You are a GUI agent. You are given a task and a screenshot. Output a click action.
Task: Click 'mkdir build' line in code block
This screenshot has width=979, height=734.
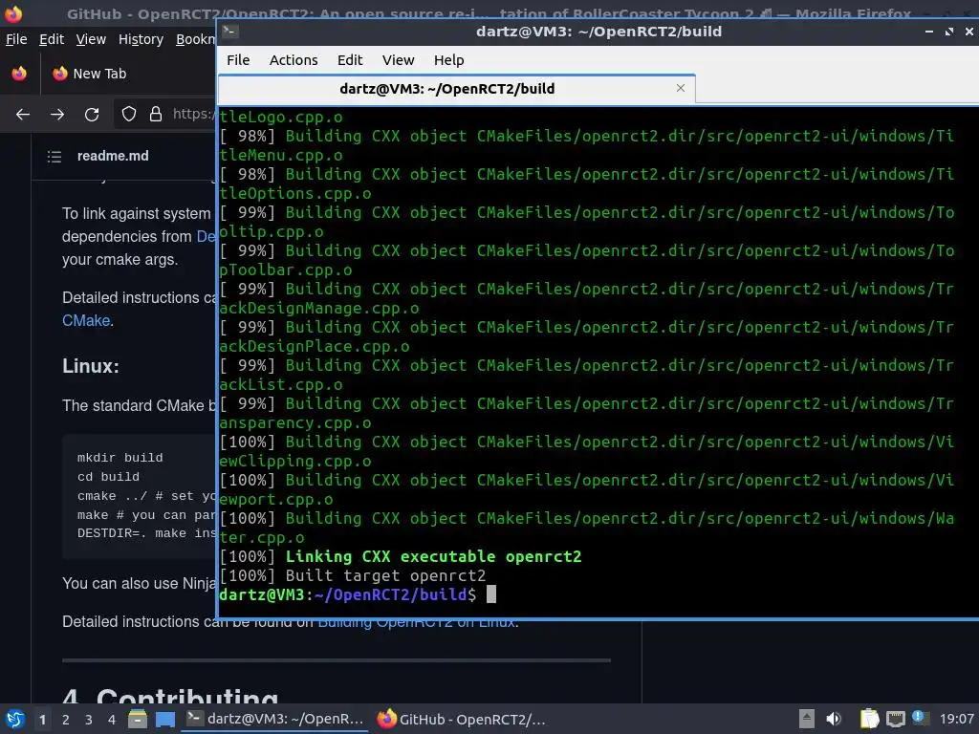click(x=120, y=458)
